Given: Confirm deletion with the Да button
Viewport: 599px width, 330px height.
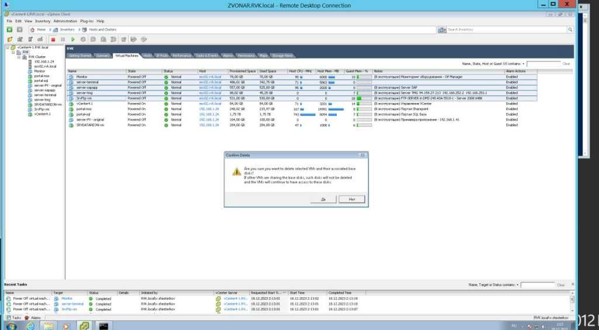Looking at the screenshot, I should [323, 199].
